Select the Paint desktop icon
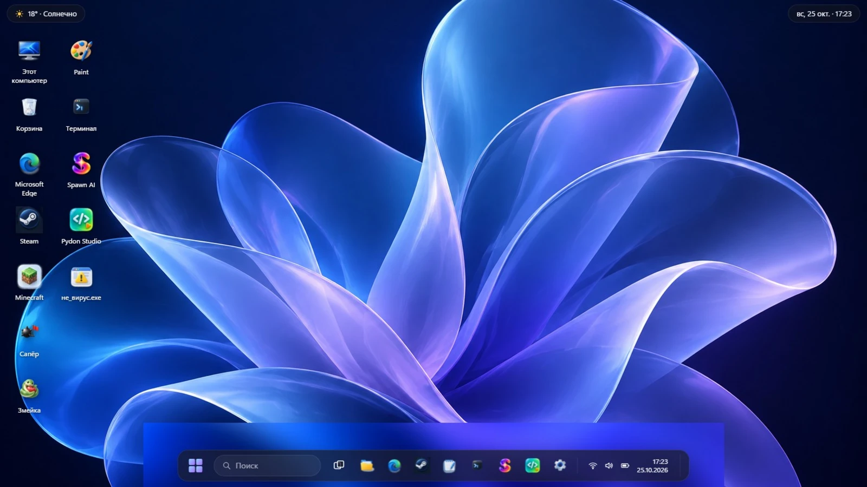The width and height of the screenshot is (867, 487). click(81, 57)
